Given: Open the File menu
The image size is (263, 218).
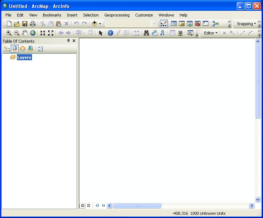Looking at the screenshot, I should pyautogui.click(x=8, y=15).
